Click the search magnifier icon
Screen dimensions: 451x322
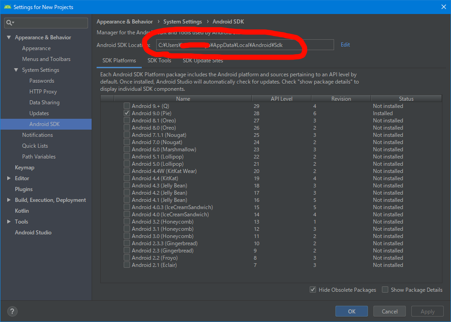10,23
